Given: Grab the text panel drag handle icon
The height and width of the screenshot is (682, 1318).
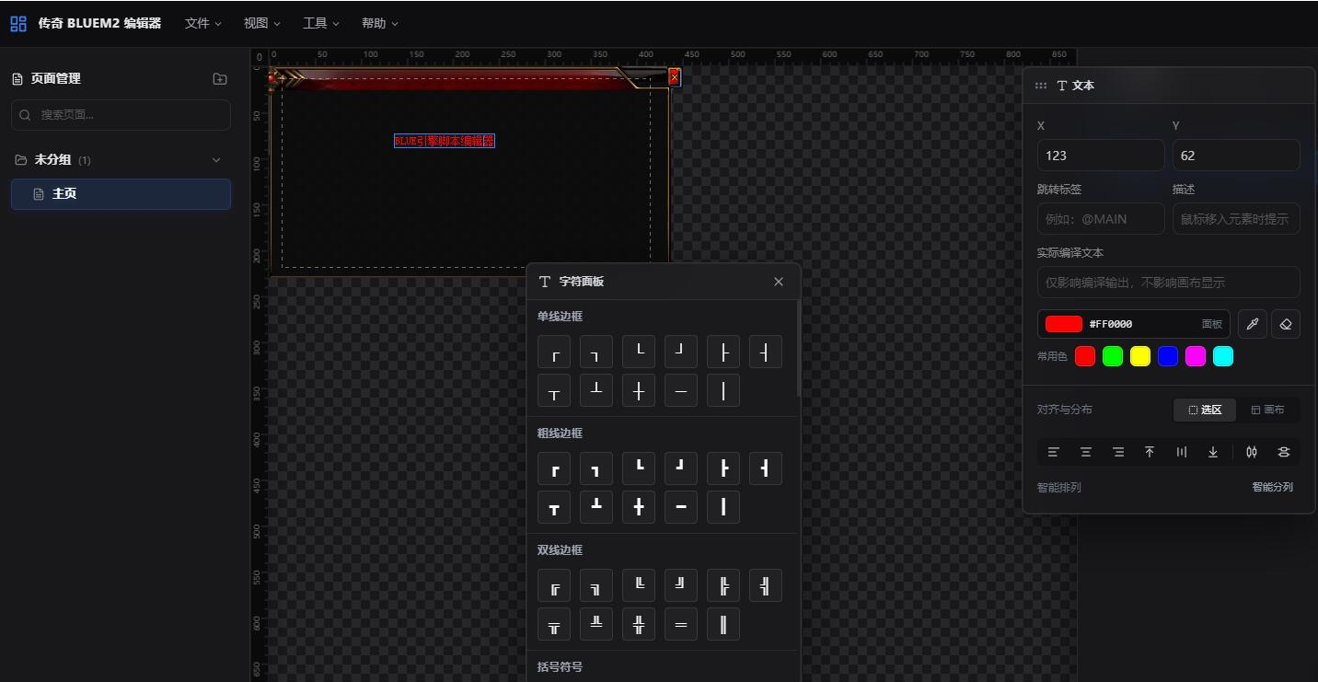Looking at the screenshot, I should (1041, 86).
